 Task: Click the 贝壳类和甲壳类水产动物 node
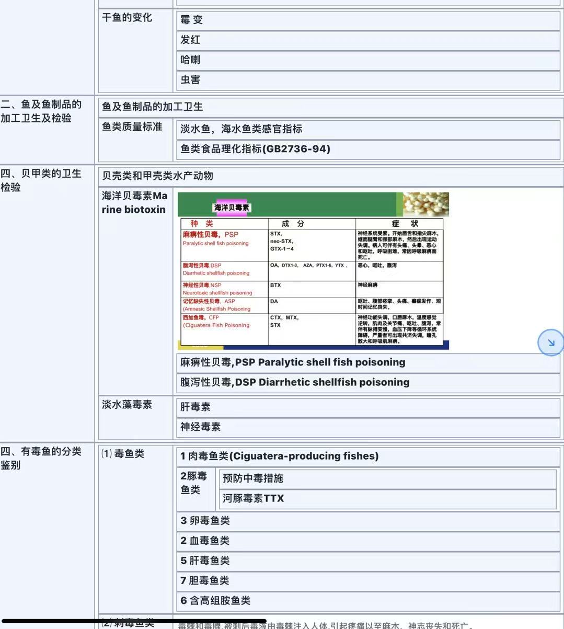pos(157,176)
